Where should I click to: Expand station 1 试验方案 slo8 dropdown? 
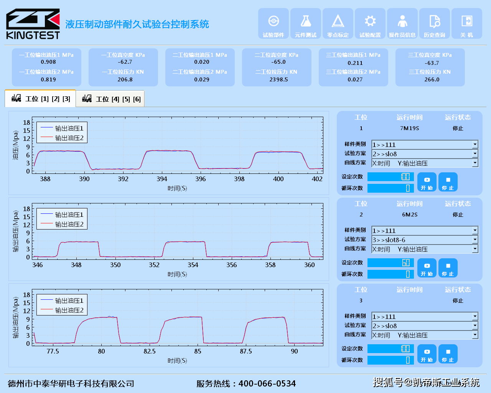[x=475, y=154]
